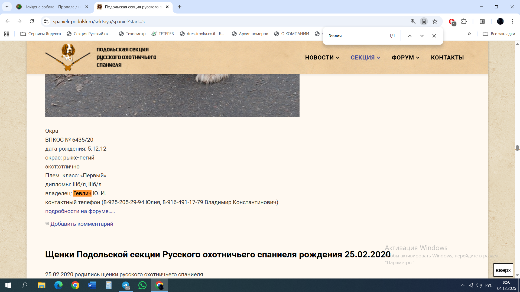This screenshot has height=292, width=520.
Task: Reload the current page
Action: (32, 21)
